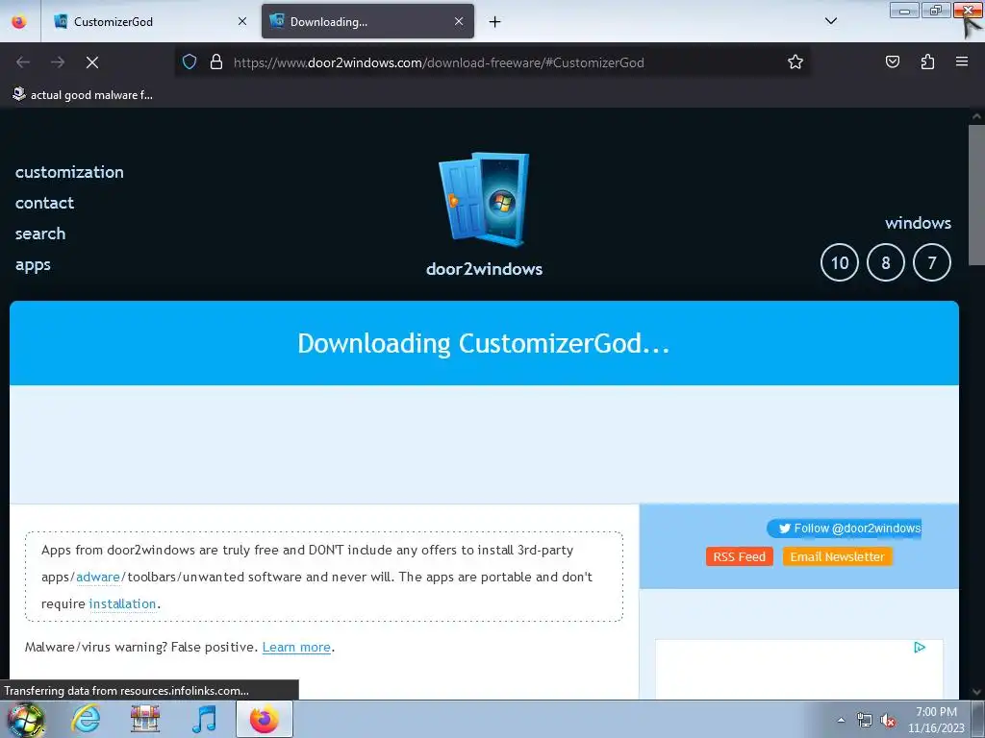Open 'actual good malware f...' bookmark
The height and width of the screenshot is (738, 985).
pos(83,95)
